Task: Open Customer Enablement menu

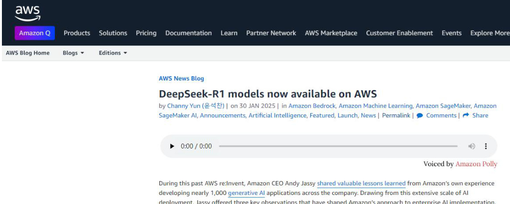Action: coord(399,33)
